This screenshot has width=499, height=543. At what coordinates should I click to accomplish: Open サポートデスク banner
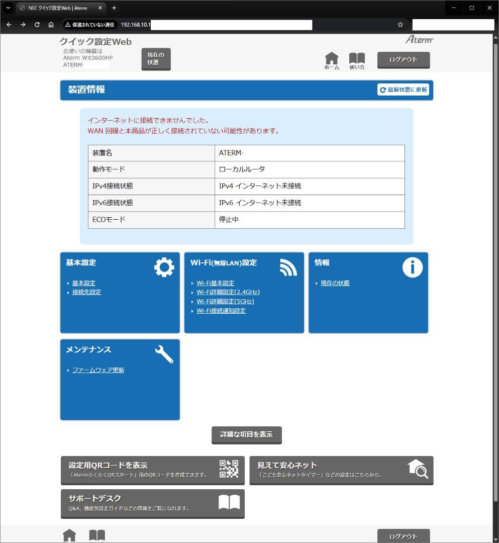click(x=153, y=503)
